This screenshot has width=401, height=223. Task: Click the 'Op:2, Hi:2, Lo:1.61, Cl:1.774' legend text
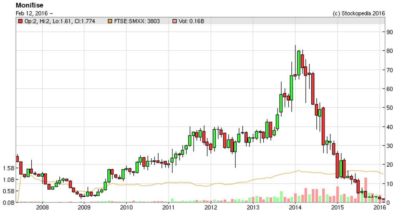[x=60, y=21]
